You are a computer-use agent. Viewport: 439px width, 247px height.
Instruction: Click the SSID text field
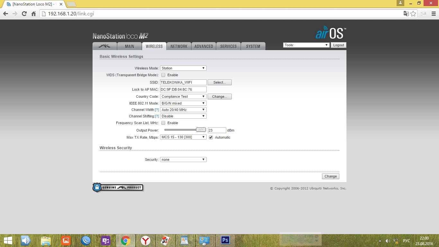click(x=183, y=82)
